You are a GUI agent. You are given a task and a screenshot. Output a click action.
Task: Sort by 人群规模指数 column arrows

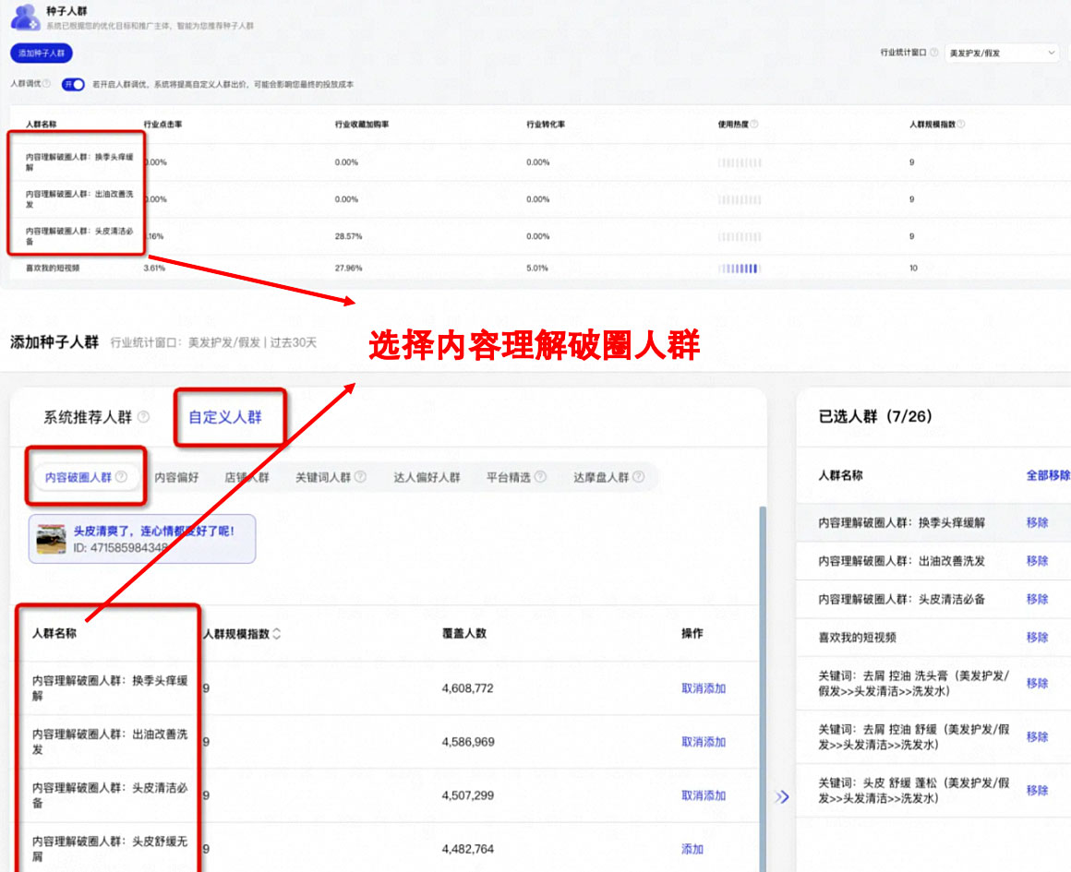(x=277, y=634)
